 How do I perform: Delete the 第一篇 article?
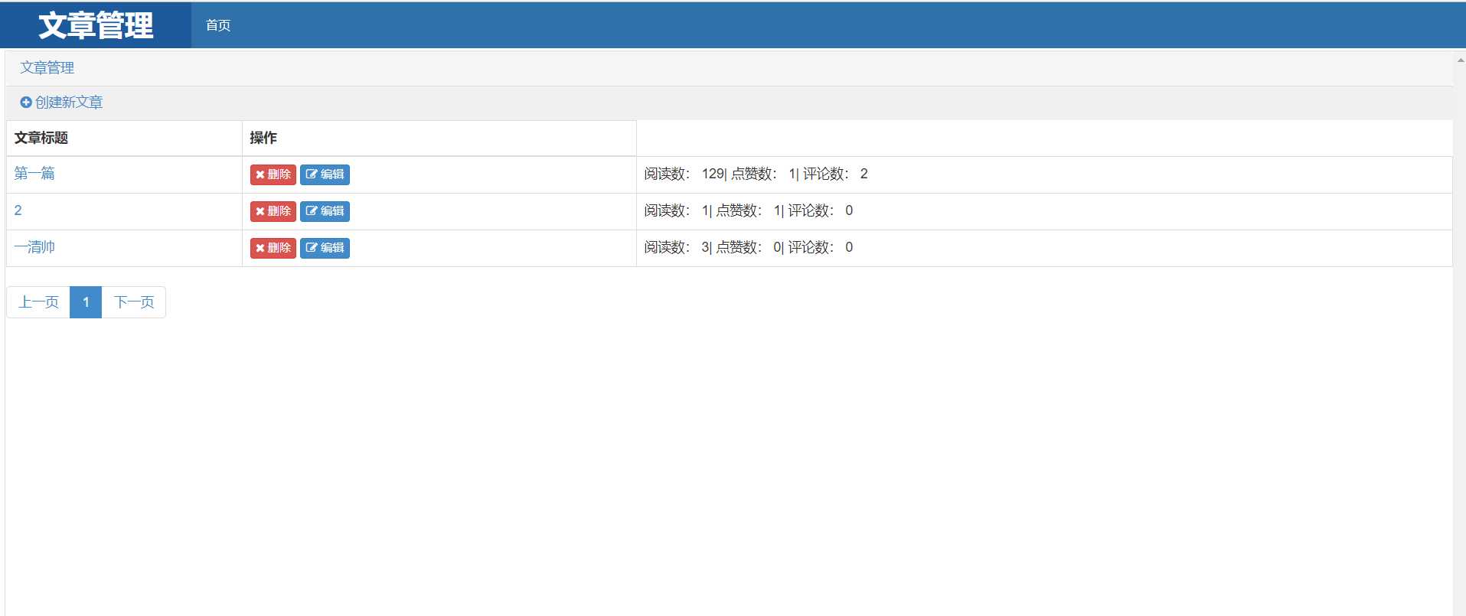tap(273, 174)
